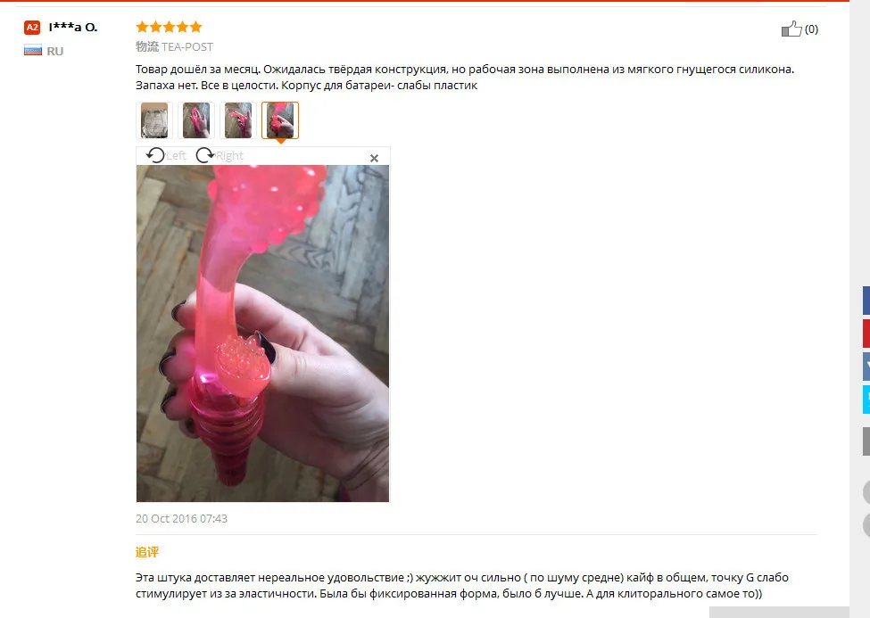Share via the light blue Twitter button
This screenshot has height=618, width=870.
click(x=866, y=399)
